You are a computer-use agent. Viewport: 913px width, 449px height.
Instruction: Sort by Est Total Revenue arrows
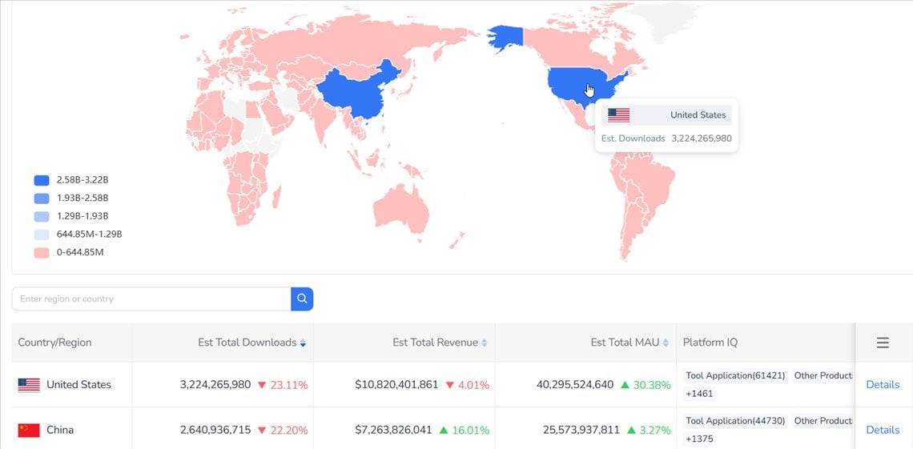(484, 343)
